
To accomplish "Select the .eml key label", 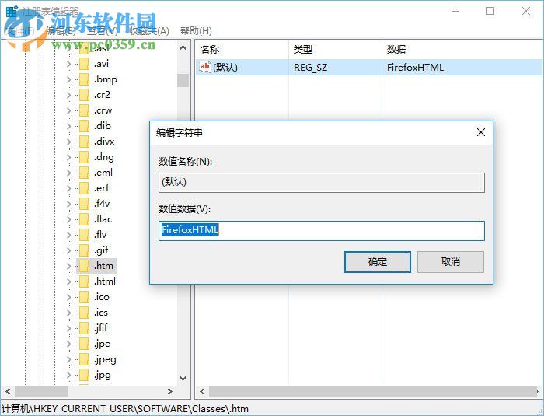I will [103, 173].
